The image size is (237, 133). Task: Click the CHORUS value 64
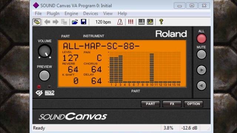(97, 69)
